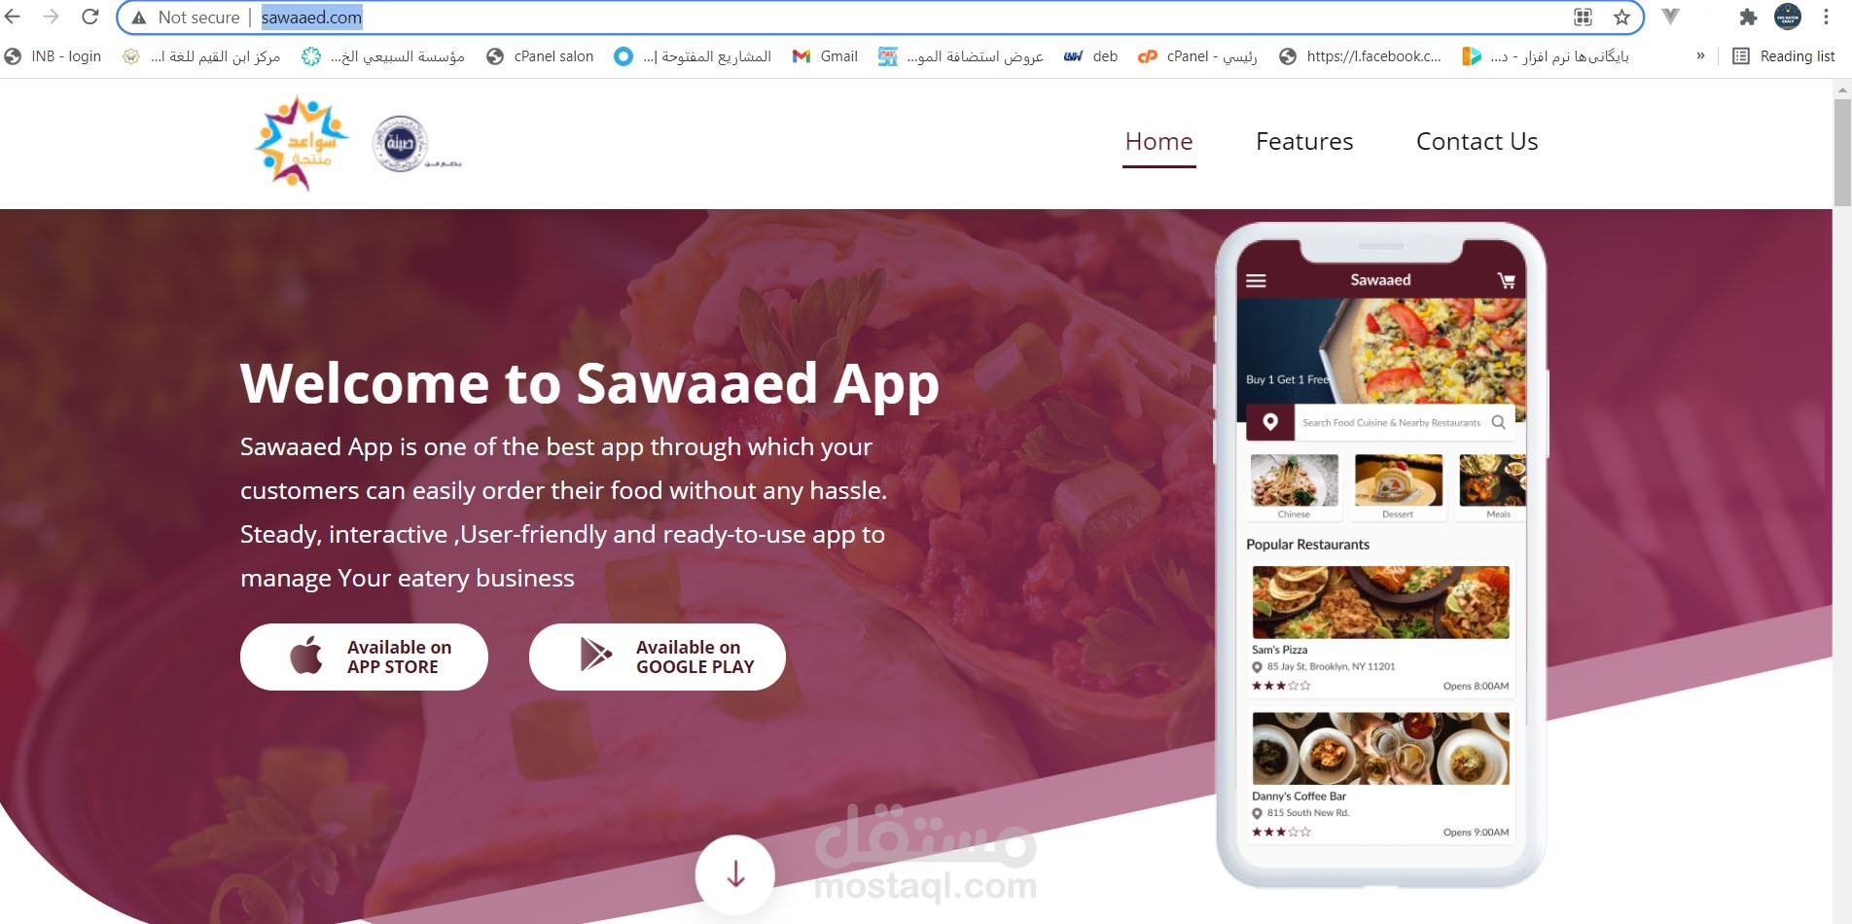The image size is (1852, 924).
Task: Open Chrome's three-dot menu
Action: pos(1826,17)
